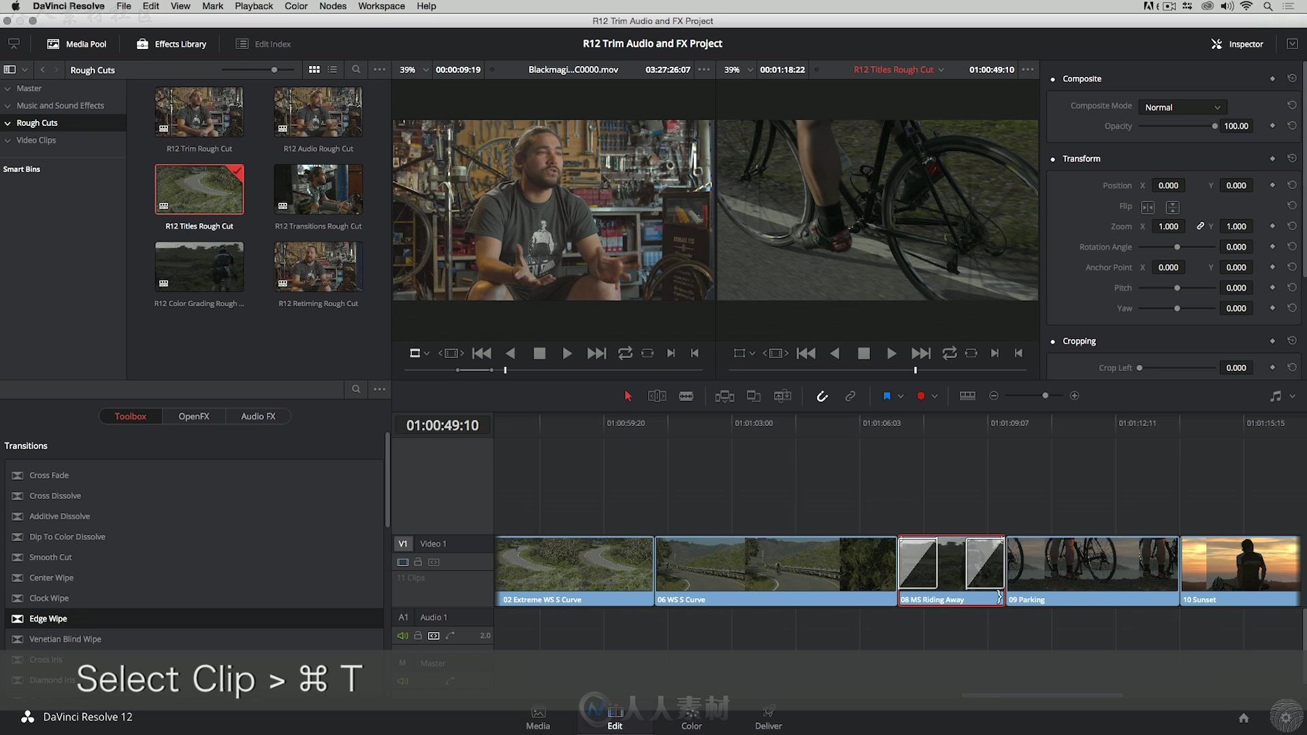This screenshot has width=1307, height=735.
Task: Lock the Video 1 track
Action: (x=418, y=562)
